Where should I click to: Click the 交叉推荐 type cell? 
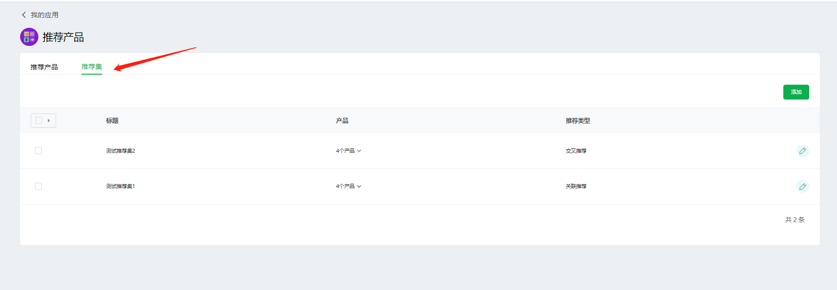click(x=576, y=151)
